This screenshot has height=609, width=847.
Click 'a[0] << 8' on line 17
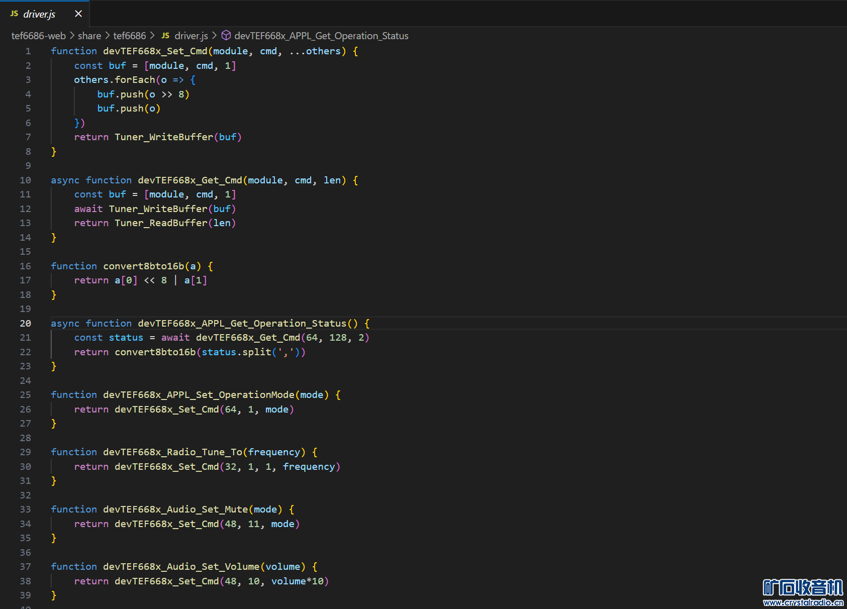click(x=141, y=280)
